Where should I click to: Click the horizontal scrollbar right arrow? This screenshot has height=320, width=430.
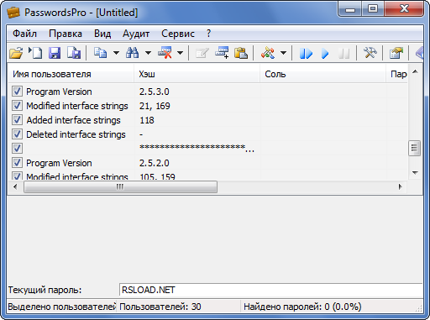click(x=401, y=186)
